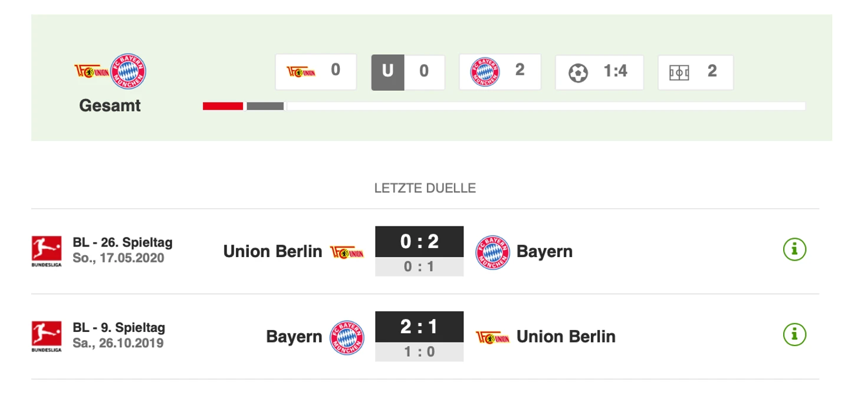Image resolution: width=861 pixels, height=395 pixels.
Task: Click the green info icon for 17.05.2020 match
Action: (794, 250)
